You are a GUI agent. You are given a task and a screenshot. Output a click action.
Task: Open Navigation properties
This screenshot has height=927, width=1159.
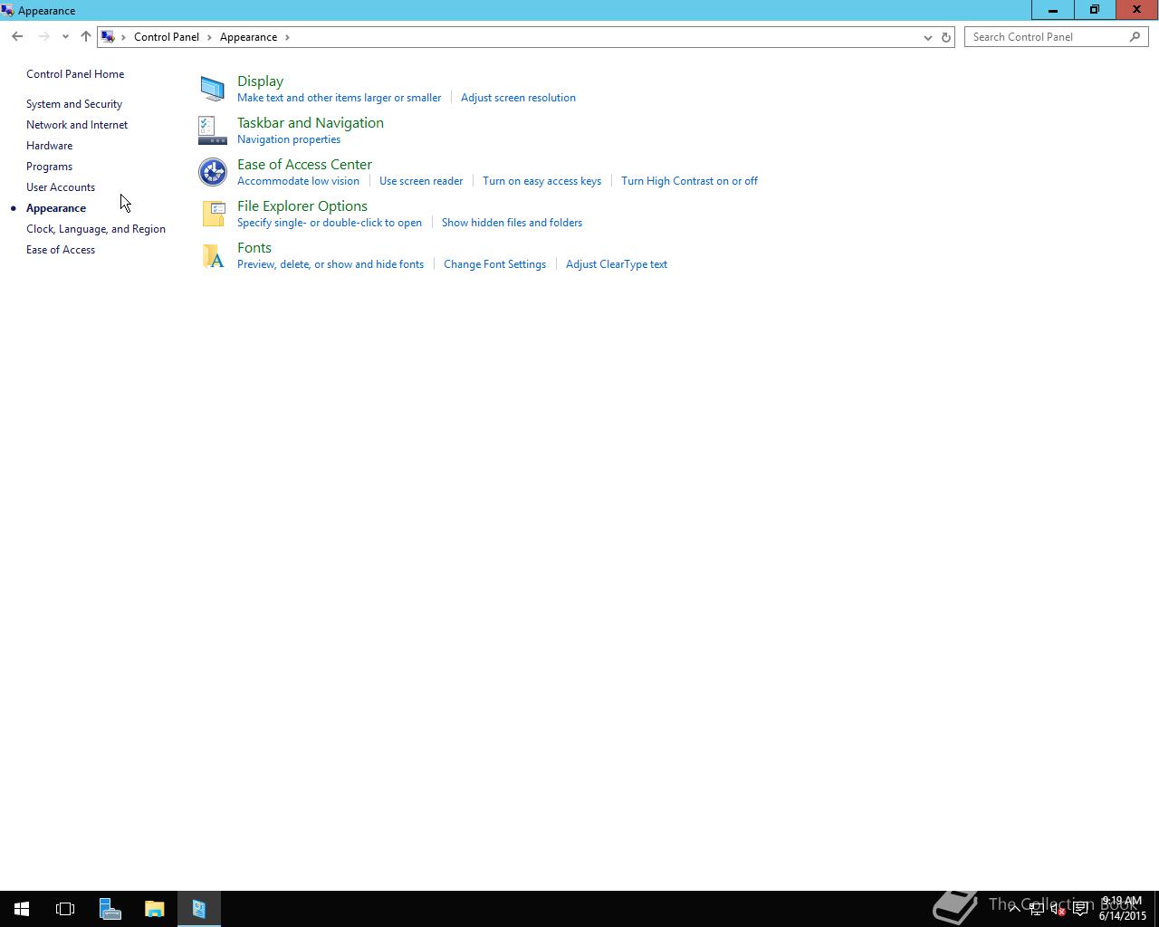289,139
